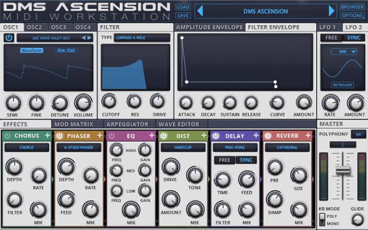368x230 pixels.
Task: Add effect after EQ with plus icon
Action: (151, 135)
